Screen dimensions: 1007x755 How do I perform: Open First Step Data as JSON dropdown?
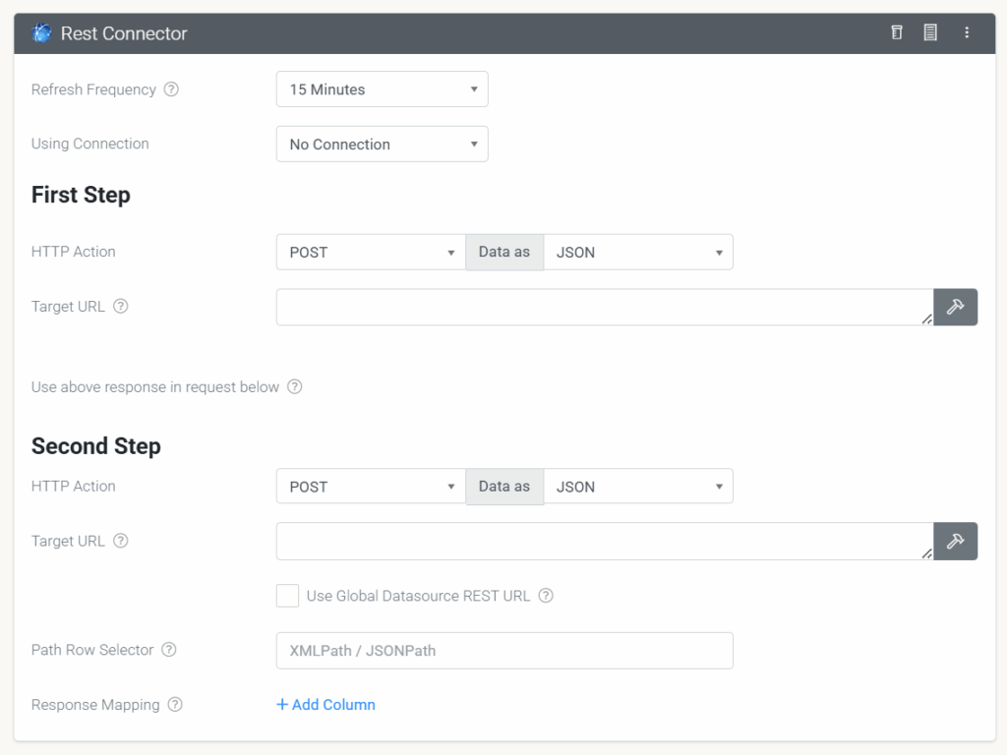tap(637, 253)
